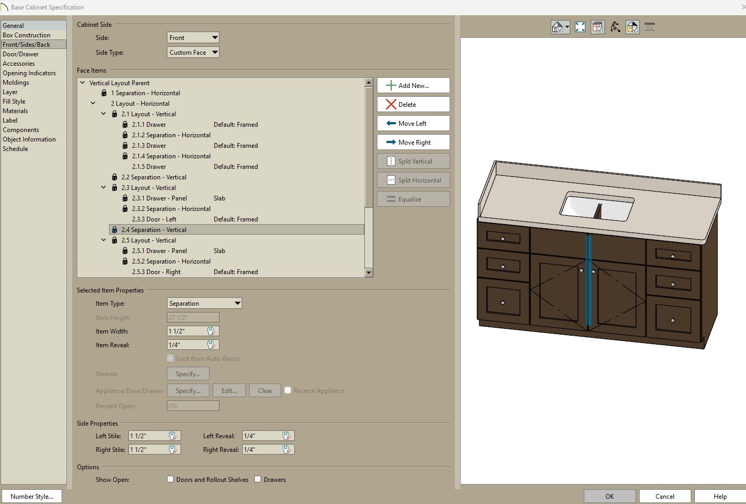
Task: Enable the Doors and Rollout Shelves checkbox
Action: 170,479
